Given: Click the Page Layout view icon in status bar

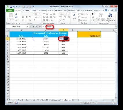Looking at the screenshot, I should [x=85, y=103].
